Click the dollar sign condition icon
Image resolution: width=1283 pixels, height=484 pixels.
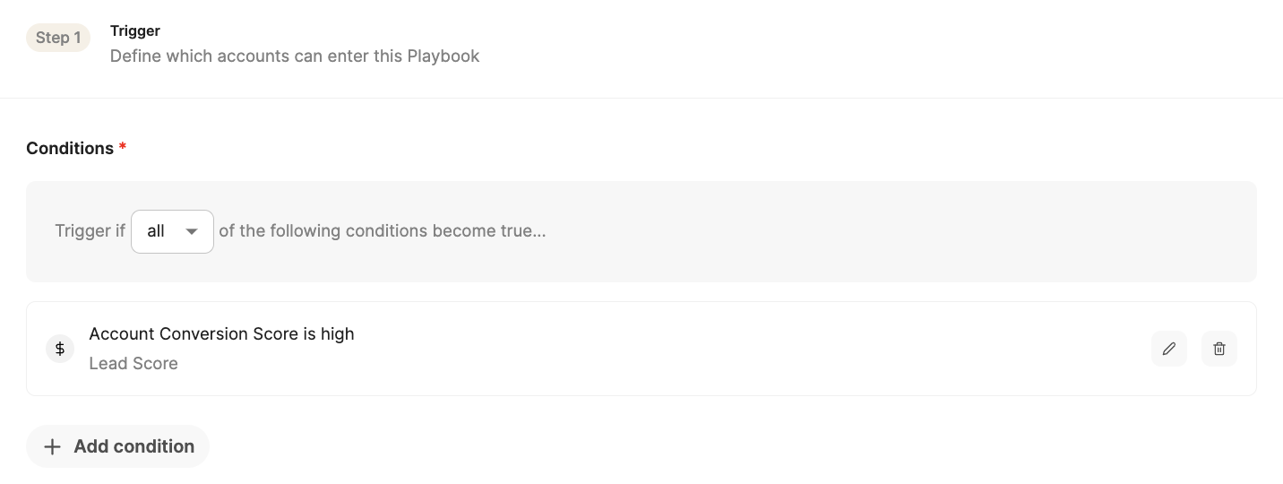click(x=60, y=349)
